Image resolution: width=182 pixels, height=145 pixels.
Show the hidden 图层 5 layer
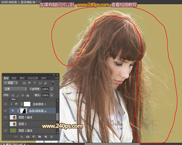pyautogui.click(x=5, y=124)
